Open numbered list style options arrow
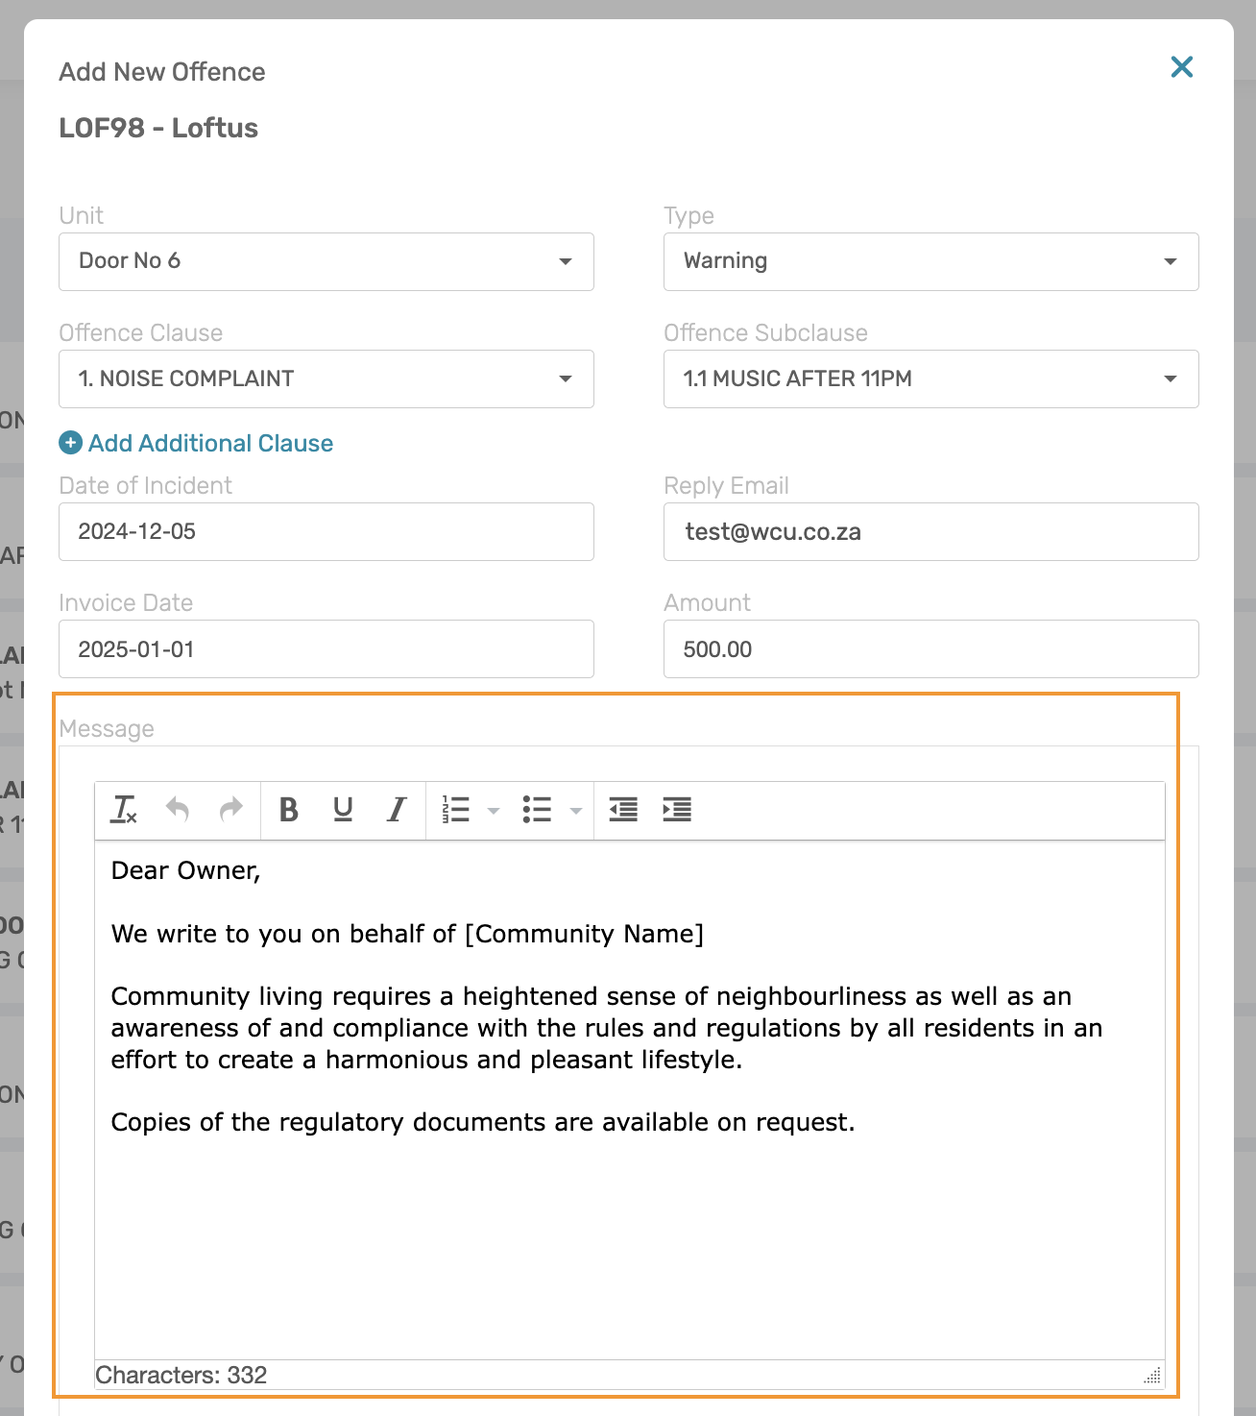The width and height of the screenshot is (1256, 1416). click(494, 811)
